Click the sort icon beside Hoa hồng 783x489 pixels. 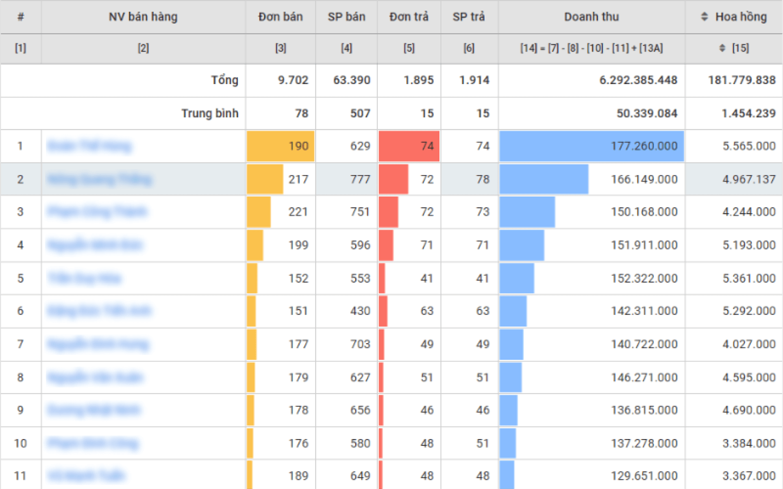pos(705,17)
